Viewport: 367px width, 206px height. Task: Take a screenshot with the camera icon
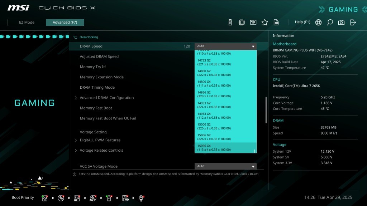tap(341, 23)
